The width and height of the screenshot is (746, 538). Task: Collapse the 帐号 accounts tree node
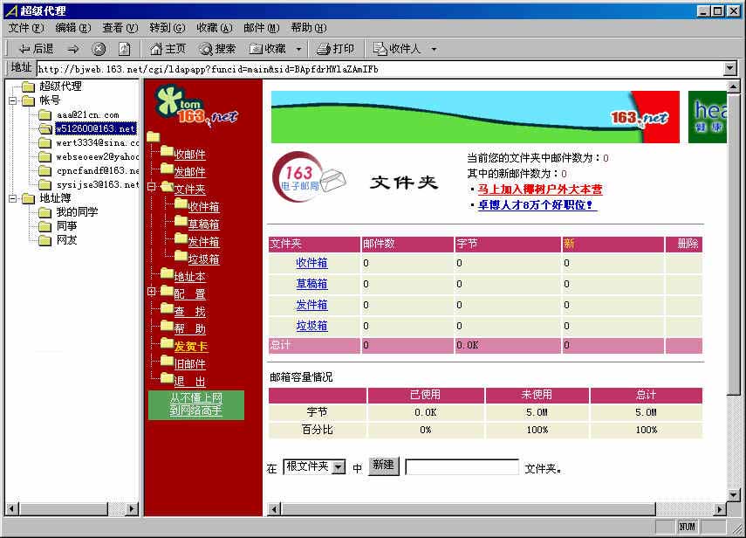pyautogui.click(x=12, y=100)
